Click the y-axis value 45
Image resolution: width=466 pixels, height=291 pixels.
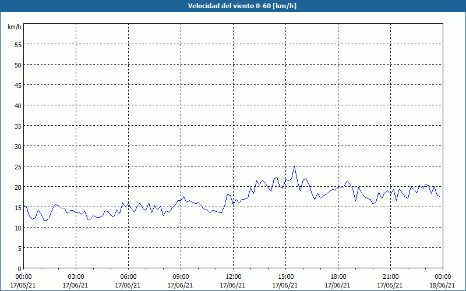coord(18,85)
